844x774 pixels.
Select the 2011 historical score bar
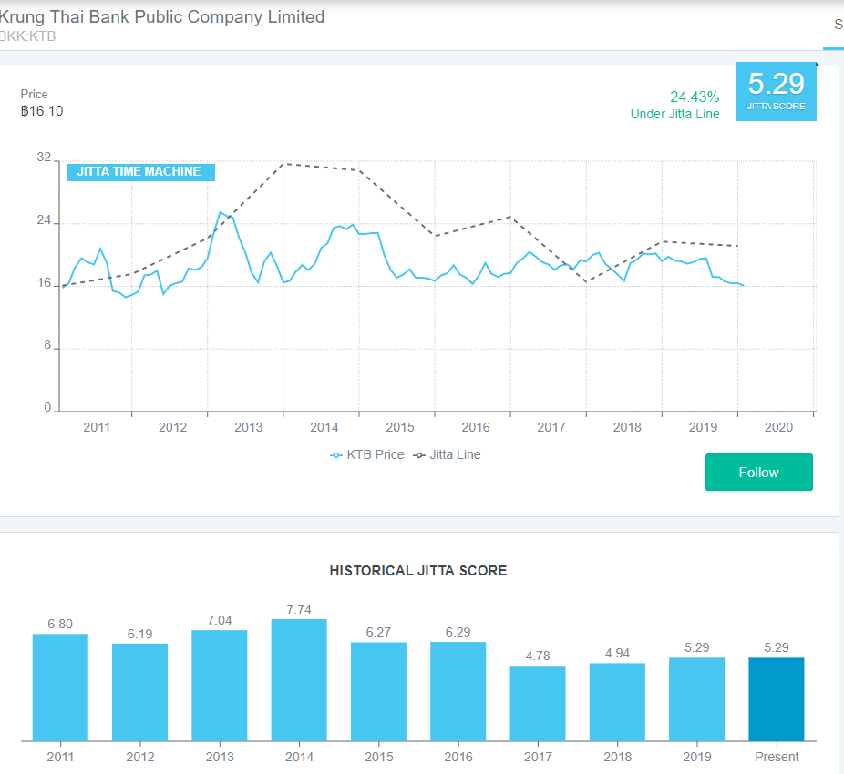coord(60,687)
